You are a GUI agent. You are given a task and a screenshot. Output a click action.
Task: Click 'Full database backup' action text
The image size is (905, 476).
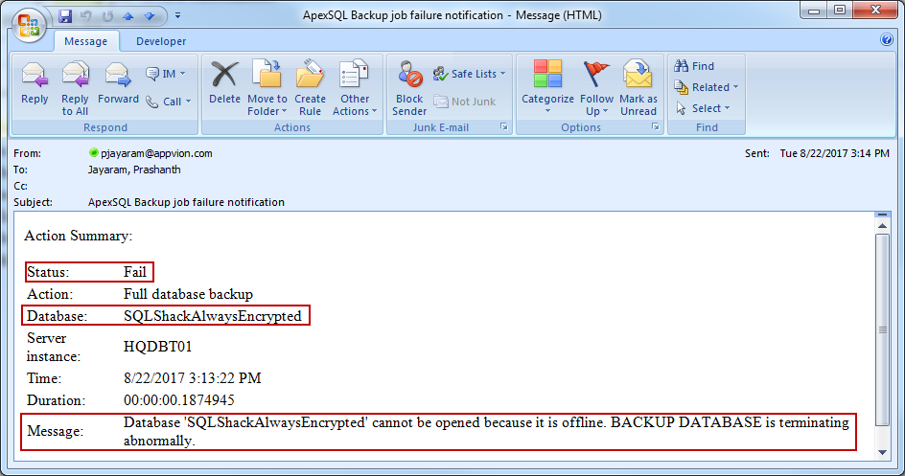pyautogui.click(x=188, y=294)
